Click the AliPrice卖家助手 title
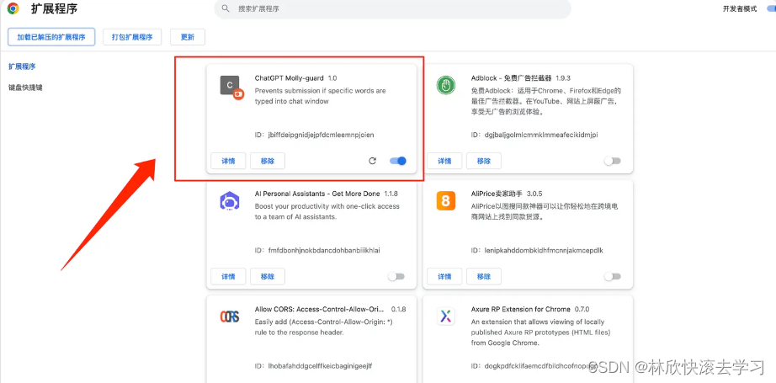The width and height of the screenshot is (776, 383). pyautogui.click(x=497, y=194)
